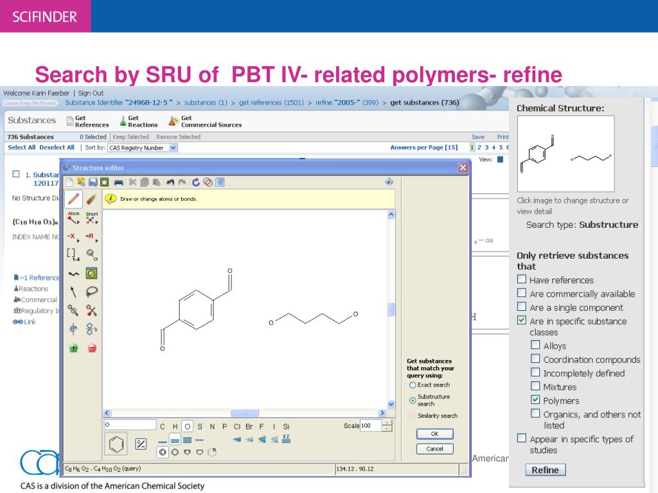The width and height of the screenshot is (658, 493).
Task: Pick the triple bond tool
Action: click(187, 440)
